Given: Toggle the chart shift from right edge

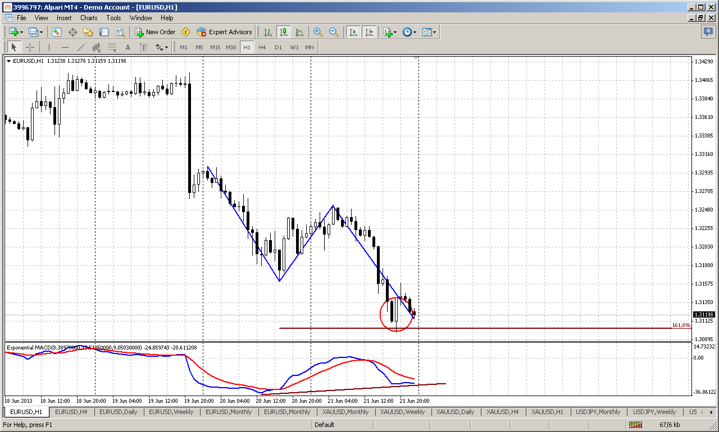Looking at the screenshot, I should click(368, 32).
